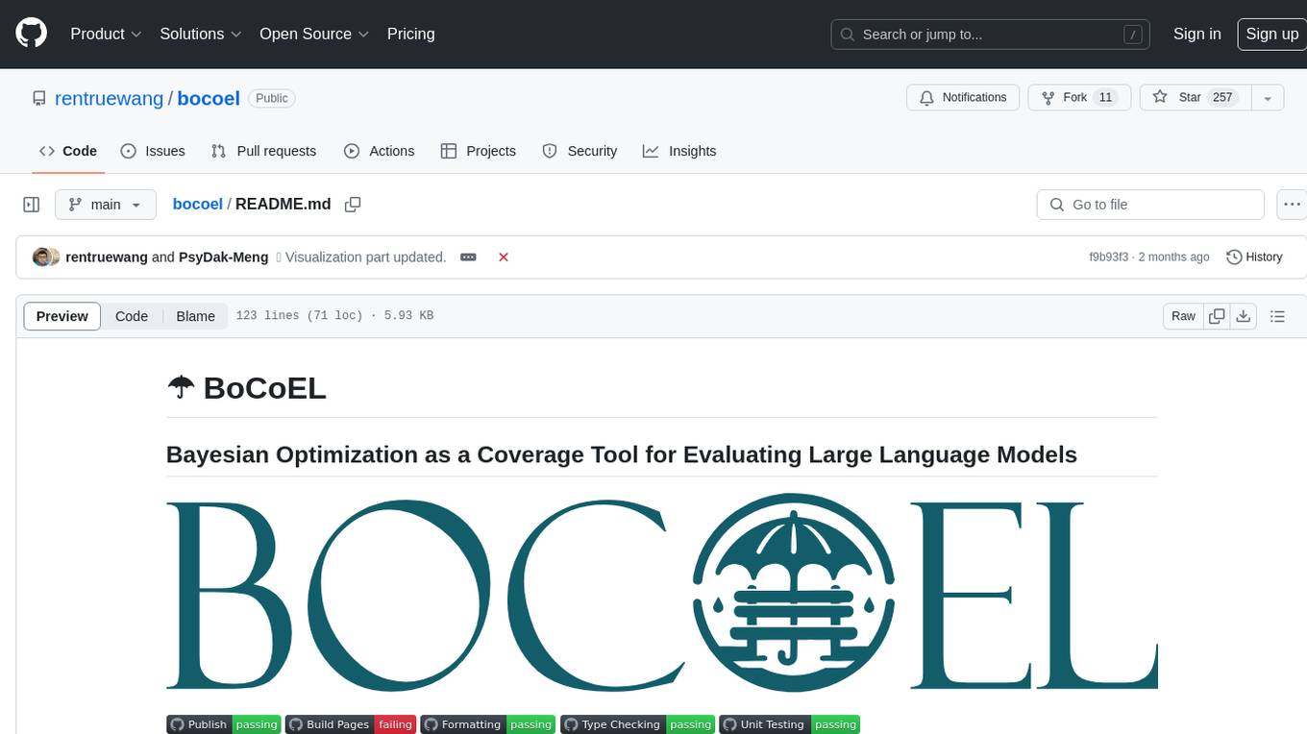1307x734 pixels.
Task: Focus the Go to file search box
Action: (x=1150, y=205)
